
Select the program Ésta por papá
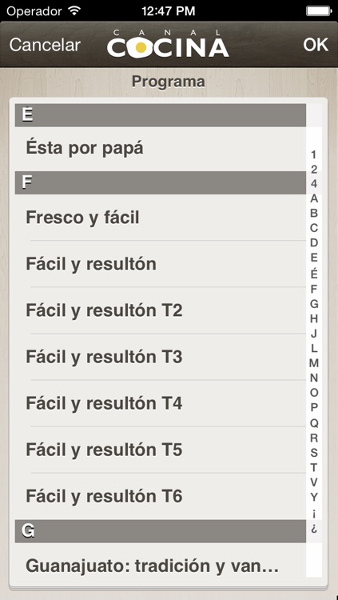(x=160, y=149)
